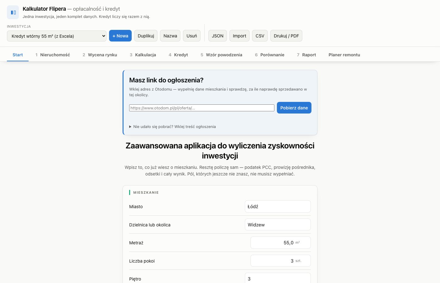Click the MIESZKANIE section label
Viewport: 440px width, 283px height.
pos(146,192)
